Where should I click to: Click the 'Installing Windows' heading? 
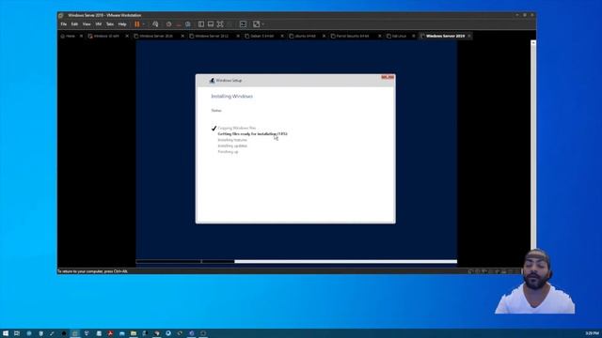pyautogui.click(x=232, y=96)
